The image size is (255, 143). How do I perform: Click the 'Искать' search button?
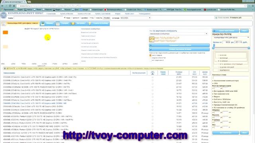(107, 18)
